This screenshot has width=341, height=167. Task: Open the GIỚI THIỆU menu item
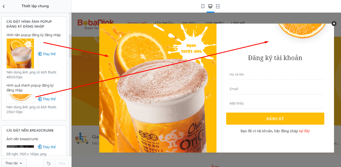[215, 23]
